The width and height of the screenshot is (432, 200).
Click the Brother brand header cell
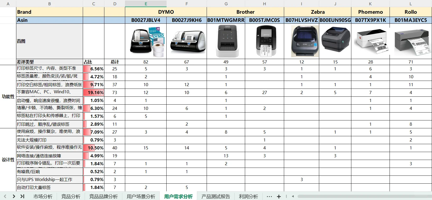tap(245, 12)
